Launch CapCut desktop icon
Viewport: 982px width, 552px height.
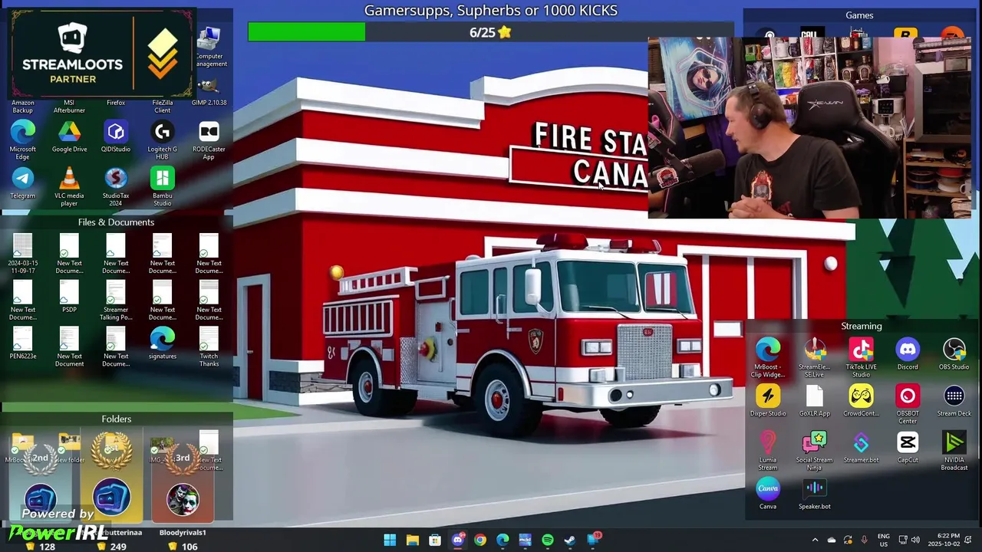pos(908,448)
